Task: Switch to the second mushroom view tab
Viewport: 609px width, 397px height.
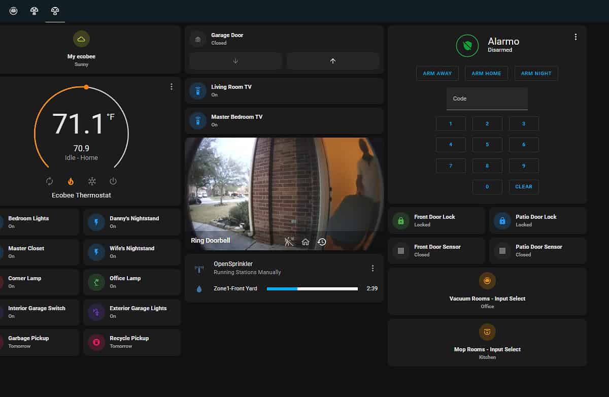Action: point(34,10)
